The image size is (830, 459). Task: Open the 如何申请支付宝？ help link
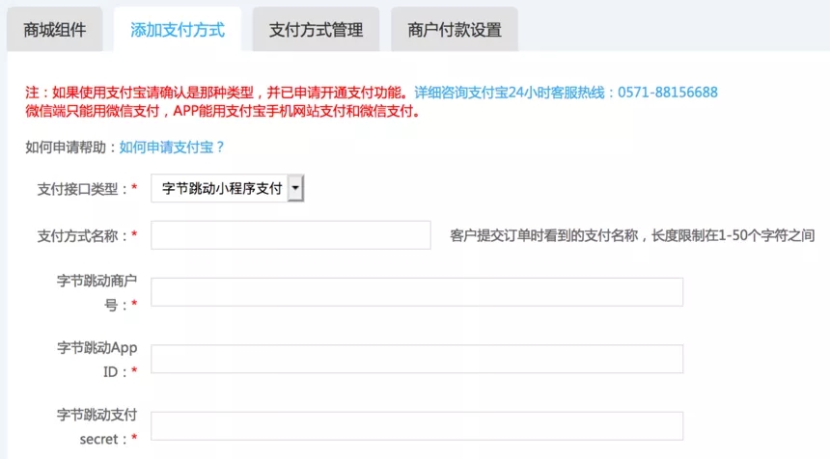pyautogui.click(x=172, y=147)
